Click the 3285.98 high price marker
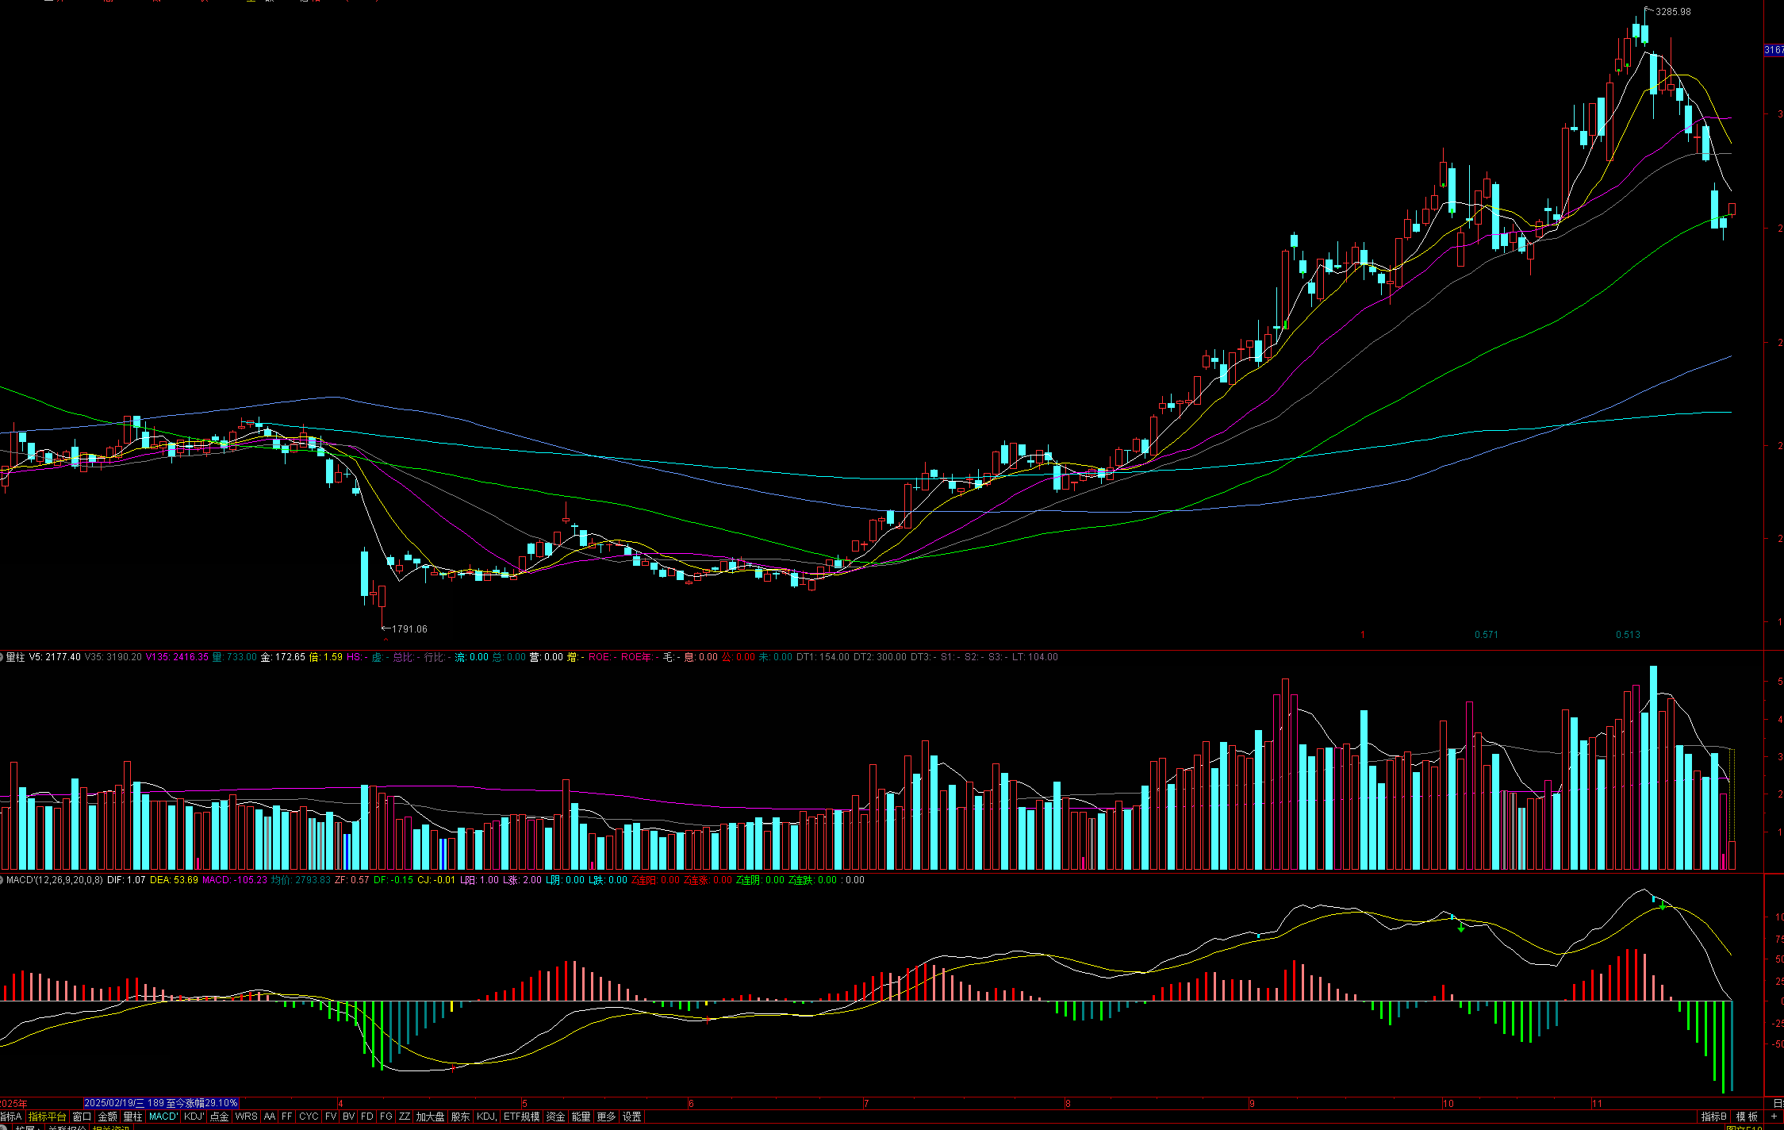This screenshot has height=1130, width=1784. pos(1673,12)
